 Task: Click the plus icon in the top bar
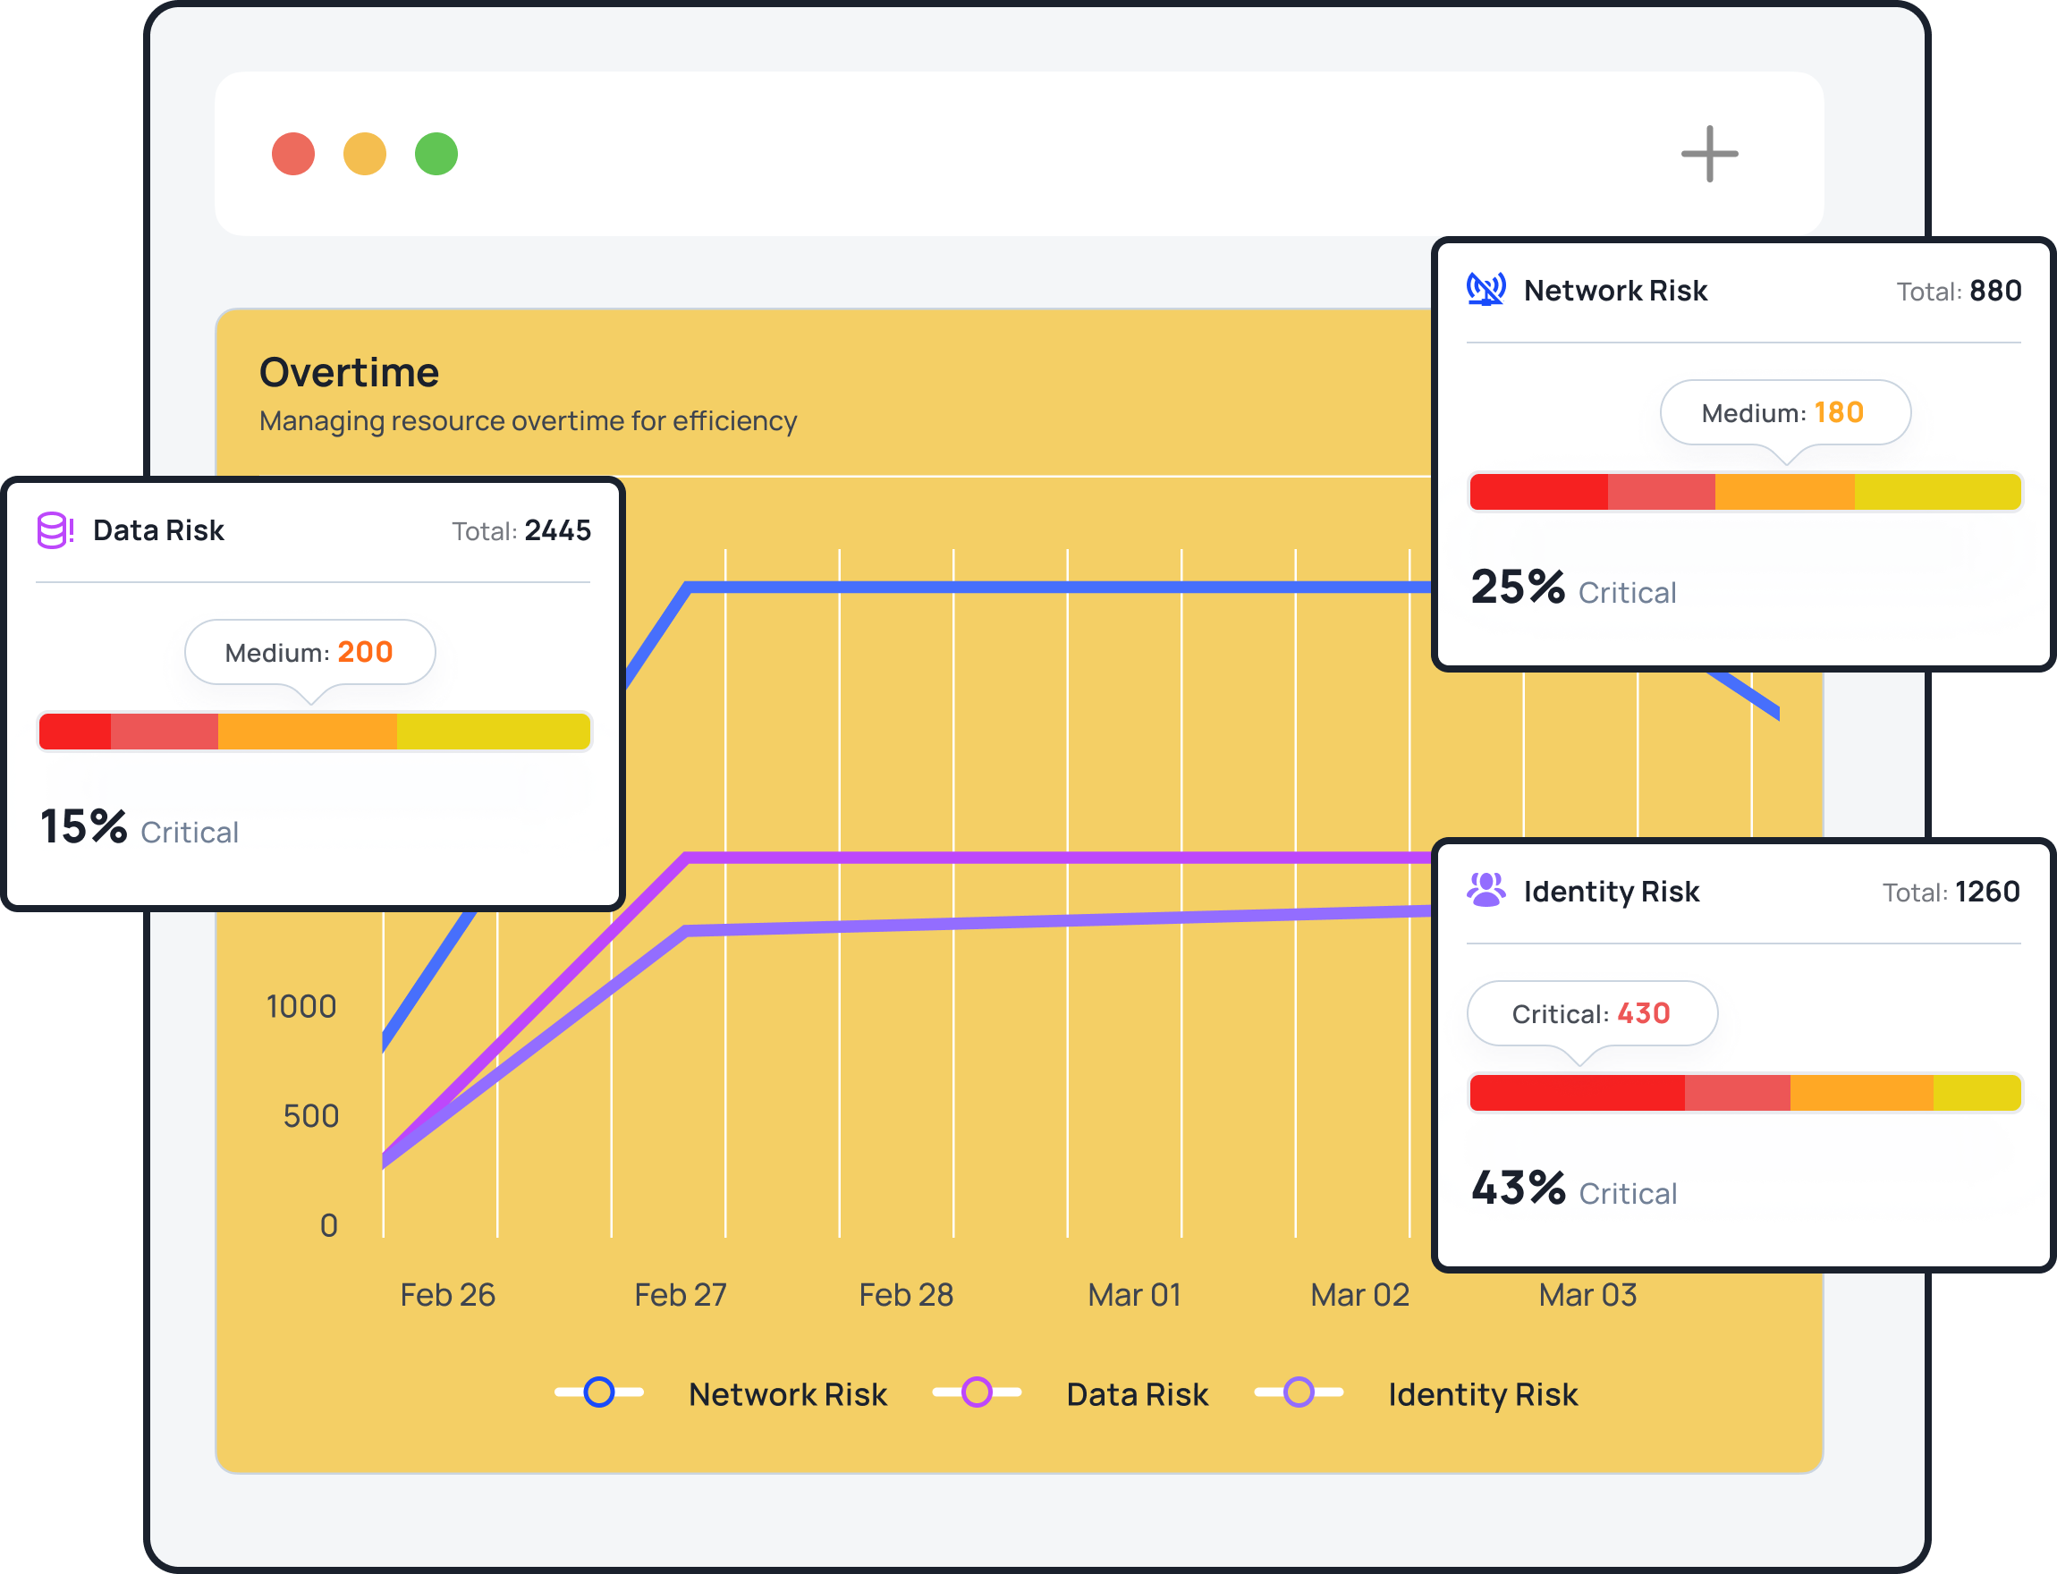tap(1708, 154)
